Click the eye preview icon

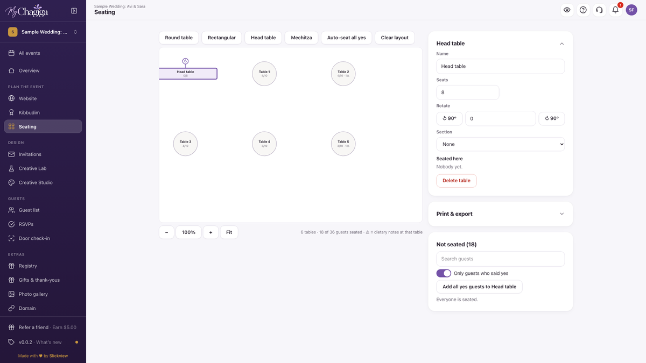click(567, 10)
